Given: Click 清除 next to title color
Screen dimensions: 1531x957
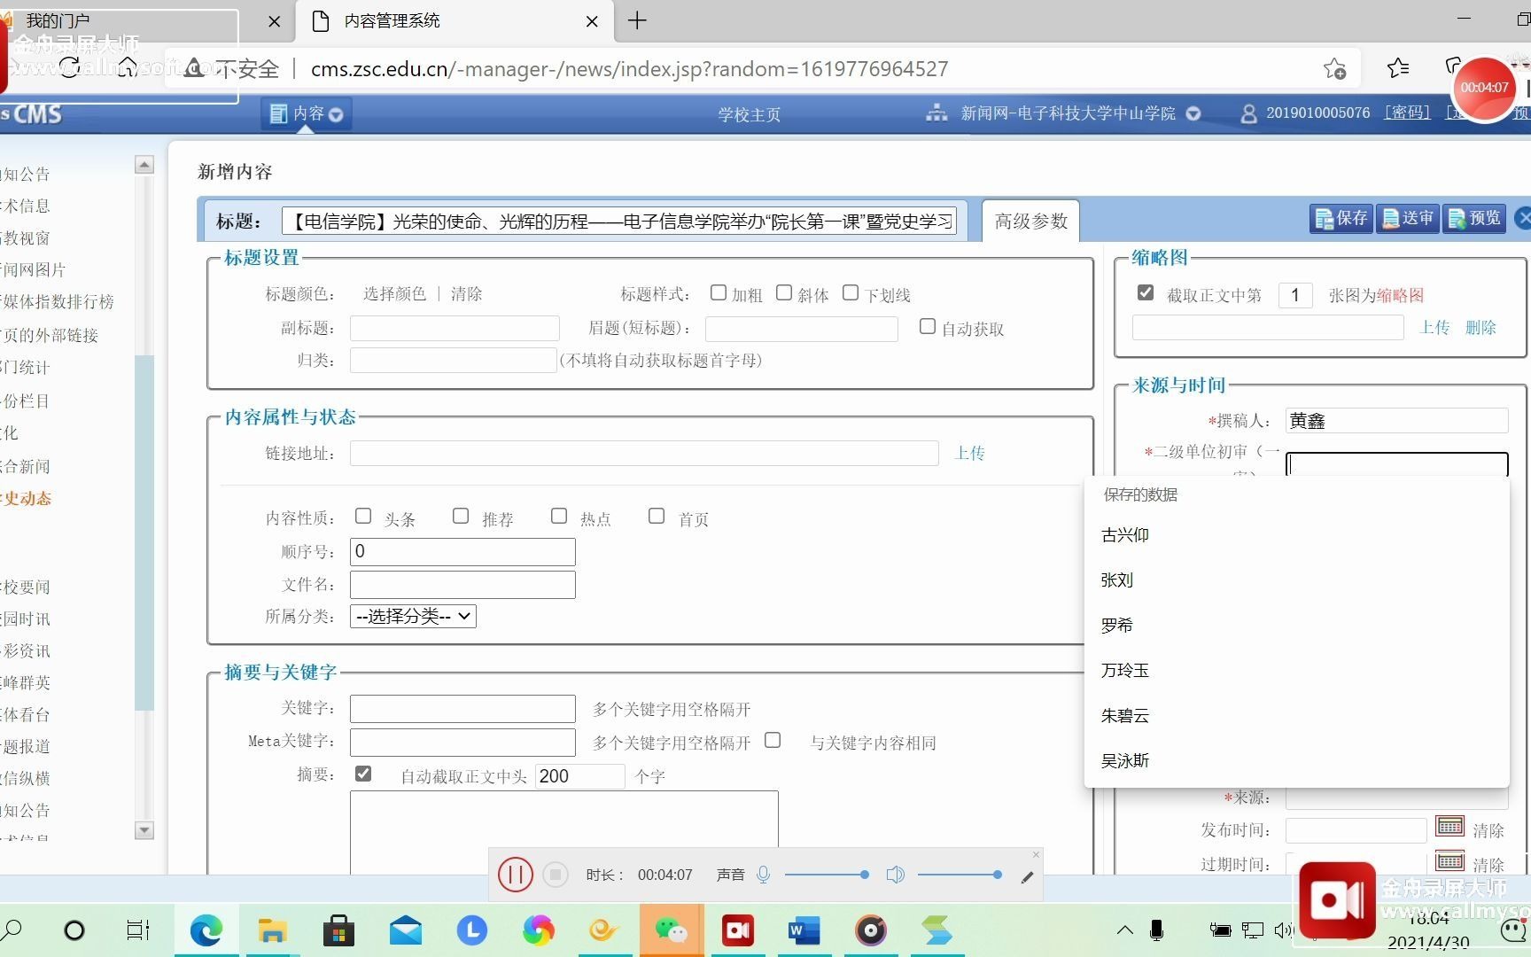Looking at the screenshot, I should pos(466,293).
